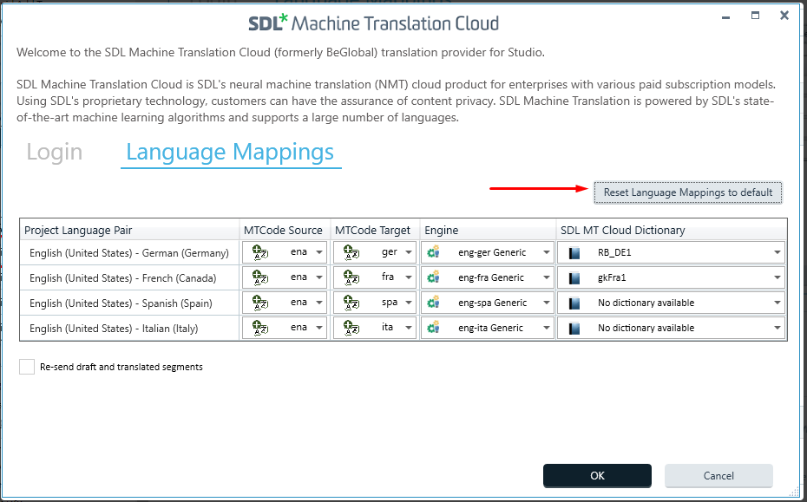
Task: Minimize the Machine Translation Cloud window
Action: click(x=725, y=16)
